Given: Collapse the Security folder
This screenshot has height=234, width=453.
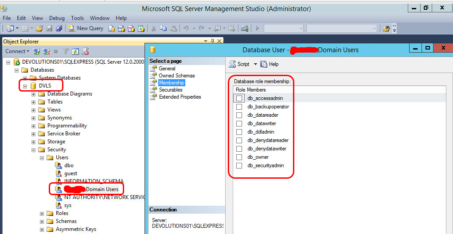Looking at the screenshot, I should [34, 150].
